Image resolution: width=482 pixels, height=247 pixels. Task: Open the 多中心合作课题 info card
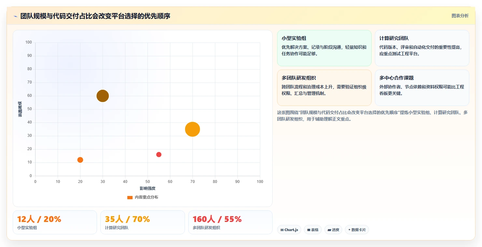422,88
